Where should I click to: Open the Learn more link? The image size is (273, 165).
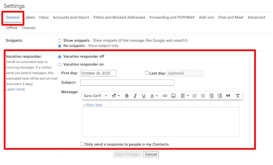click(15, 89)
